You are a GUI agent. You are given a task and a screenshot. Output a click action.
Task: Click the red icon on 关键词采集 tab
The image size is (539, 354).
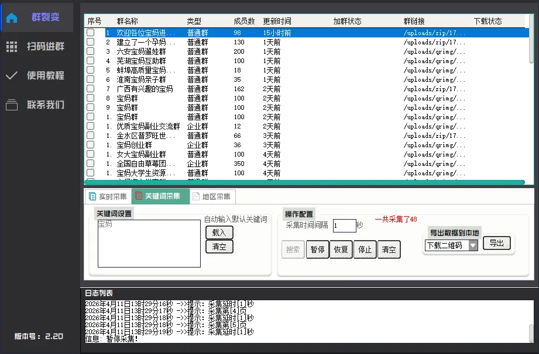click(x=139, y=196)
